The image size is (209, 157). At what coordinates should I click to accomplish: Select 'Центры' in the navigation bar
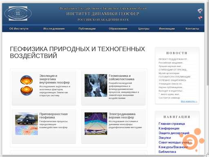pyautogui.click(x=144, y=29)
